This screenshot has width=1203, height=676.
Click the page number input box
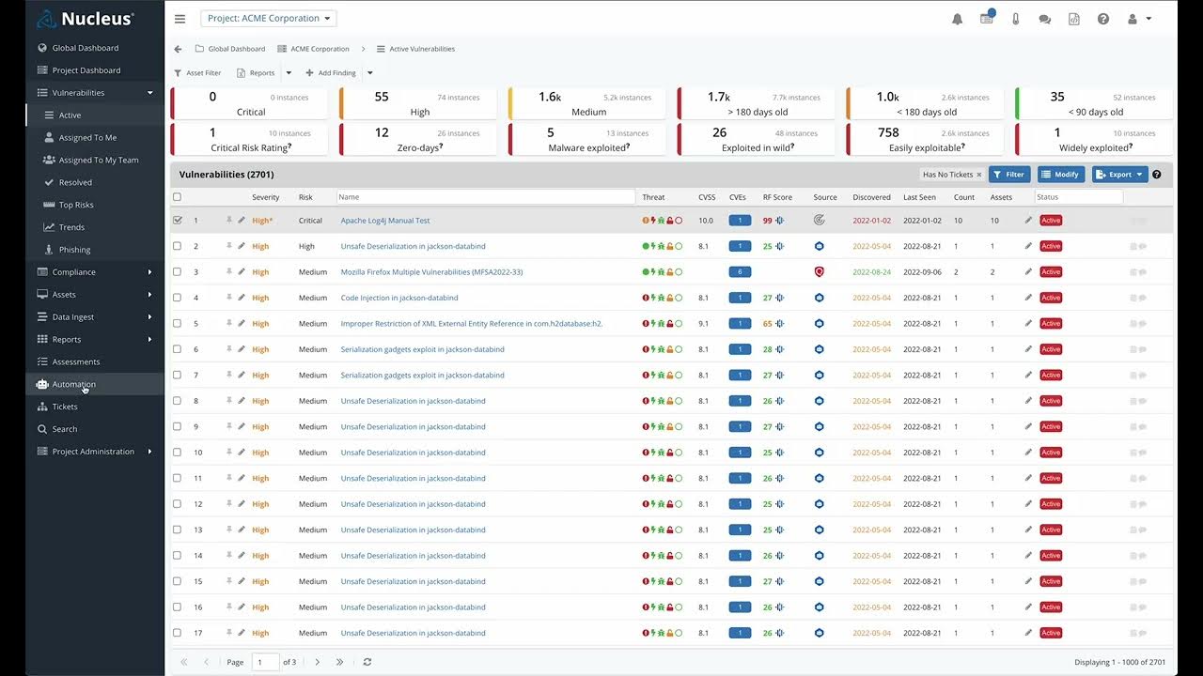[266, 662]
